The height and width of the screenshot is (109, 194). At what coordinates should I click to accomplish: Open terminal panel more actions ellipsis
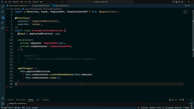(x=186, y=100)
